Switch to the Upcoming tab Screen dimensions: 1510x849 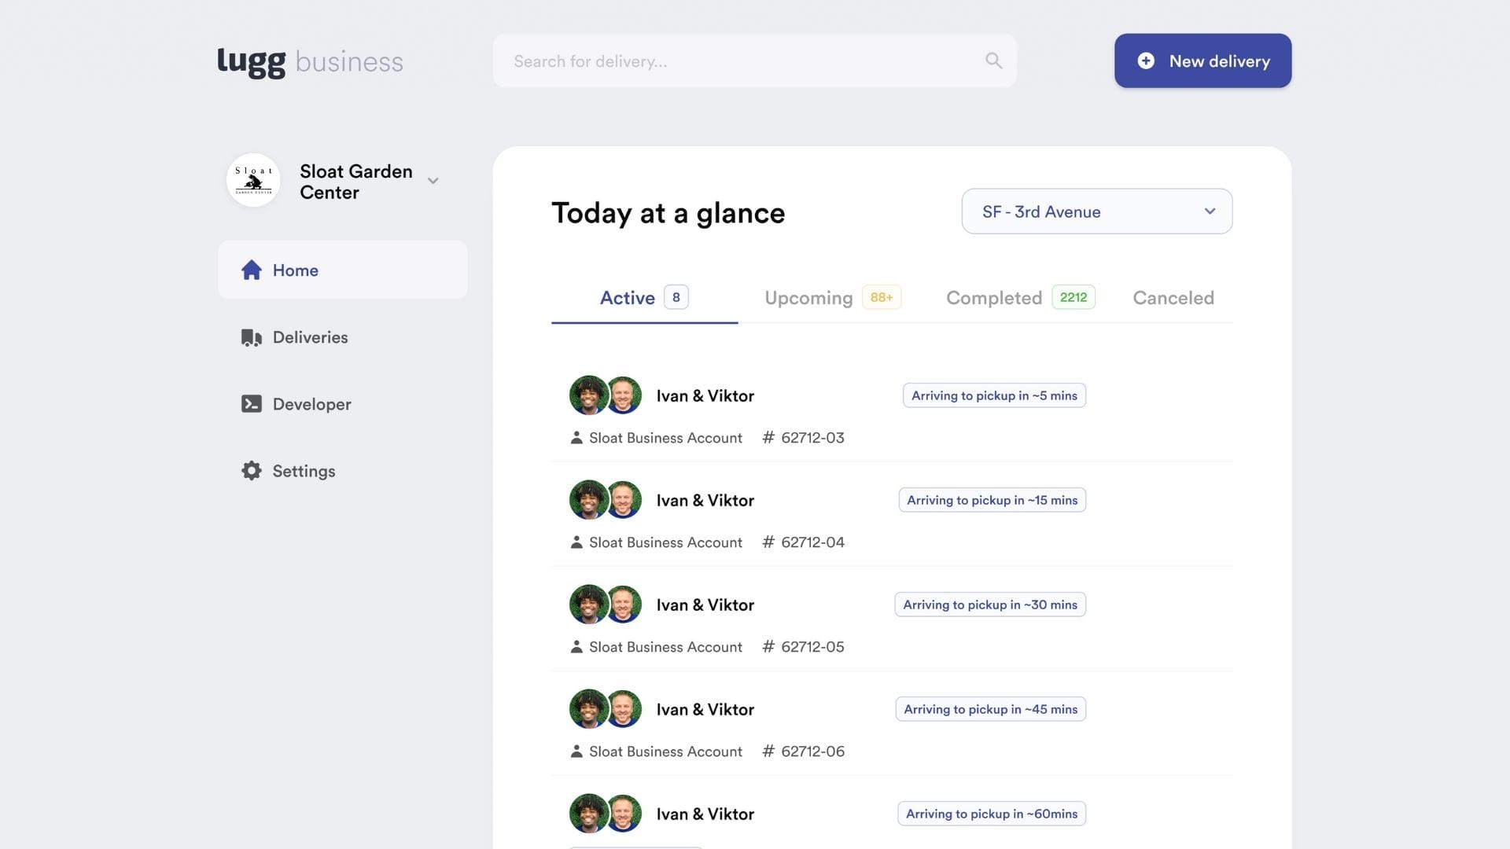pos(808,298)
